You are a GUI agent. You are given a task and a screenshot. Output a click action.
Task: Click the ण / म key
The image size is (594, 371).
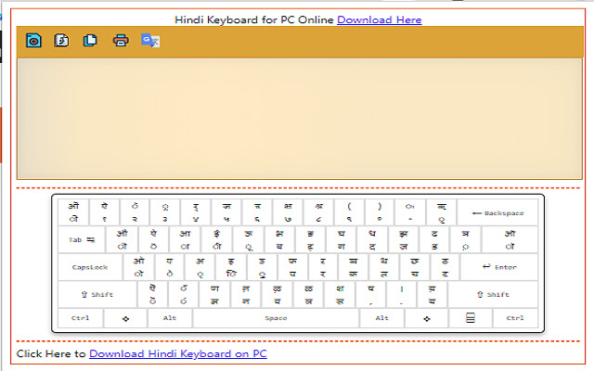[x=214, y=295]
